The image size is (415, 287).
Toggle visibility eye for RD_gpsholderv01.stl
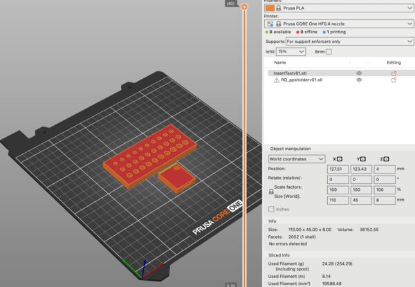(x=359, y=80)
